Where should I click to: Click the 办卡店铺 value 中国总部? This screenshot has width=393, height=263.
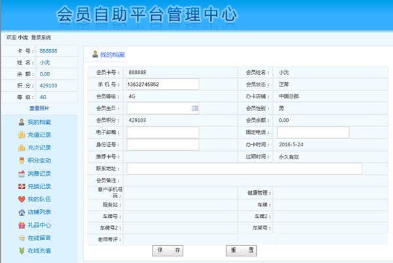point(289,96)
